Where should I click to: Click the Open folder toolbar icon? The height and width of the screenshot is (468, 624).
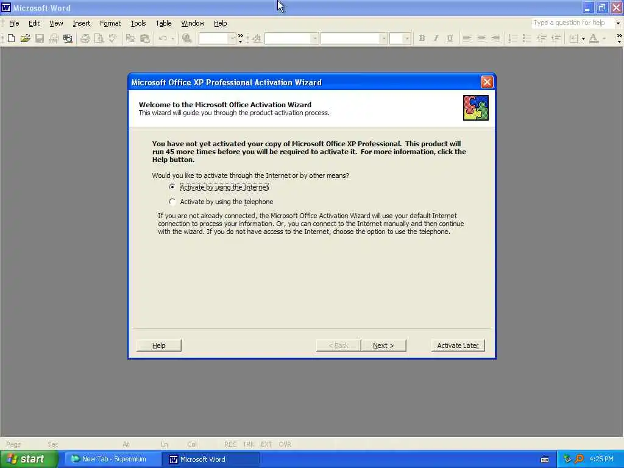point(25,38)
